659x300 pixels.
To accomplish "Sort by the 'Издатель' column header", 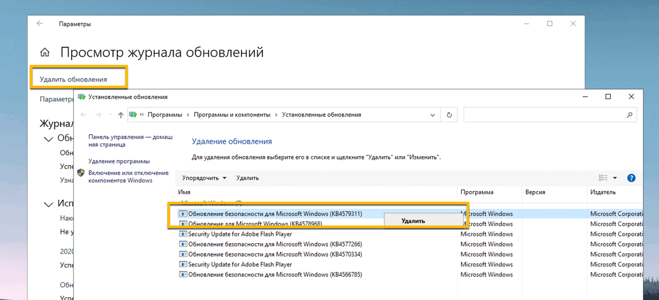I will point(614,192).
